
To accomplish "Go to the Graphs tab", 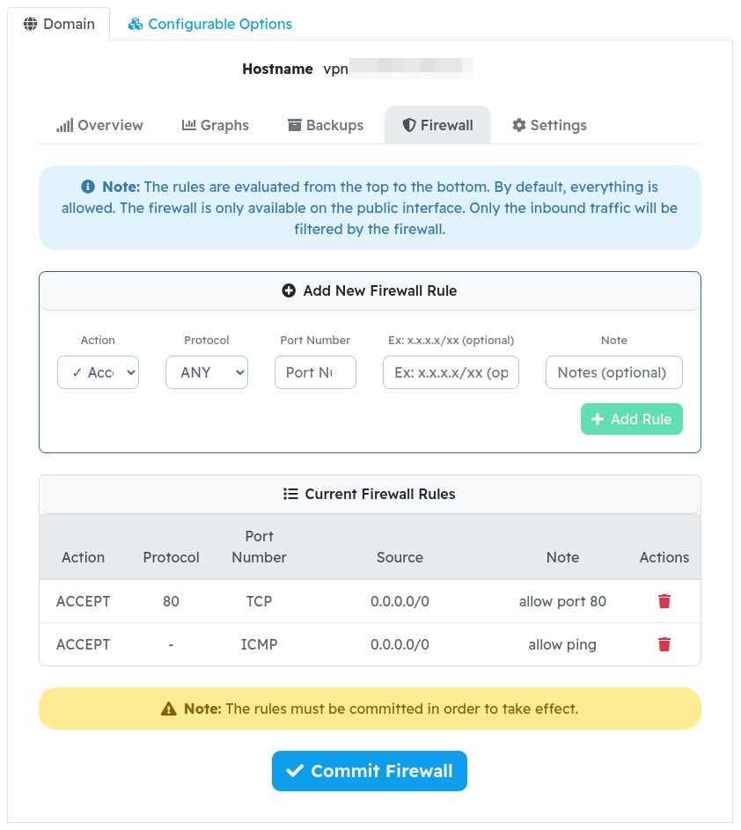I will tap(215, 125).
